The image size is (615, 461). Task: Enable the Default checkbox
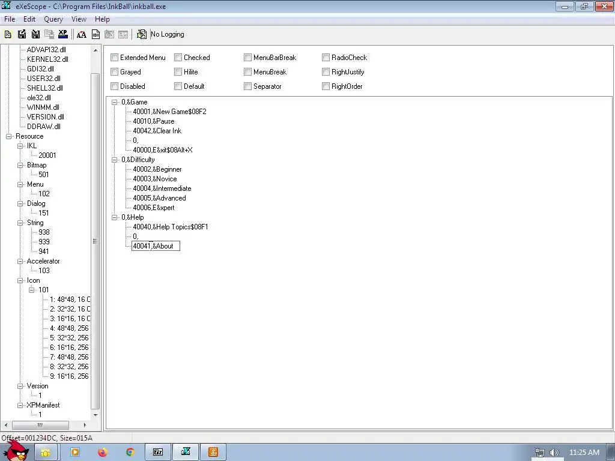point(178,86)
